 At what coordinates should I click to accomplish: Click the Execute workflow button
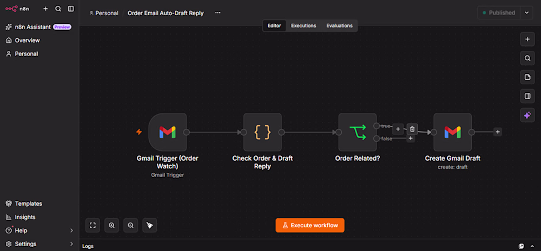tap(310, 226)
